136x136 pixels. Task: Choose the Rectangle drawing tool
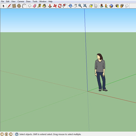[x=14, y=6]
